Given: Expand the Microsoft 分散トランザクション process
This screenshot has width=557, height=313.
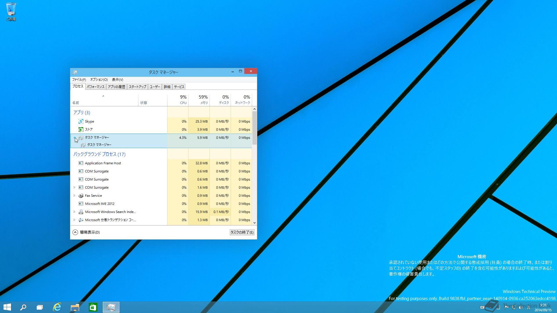Looking at the screenshot, I should click(75, 220).
